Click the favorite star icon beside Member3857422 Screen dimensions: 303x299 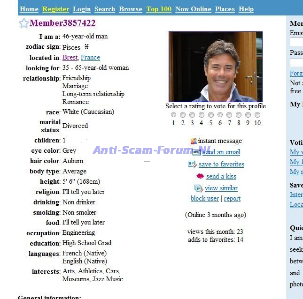(x=23, y=23)
